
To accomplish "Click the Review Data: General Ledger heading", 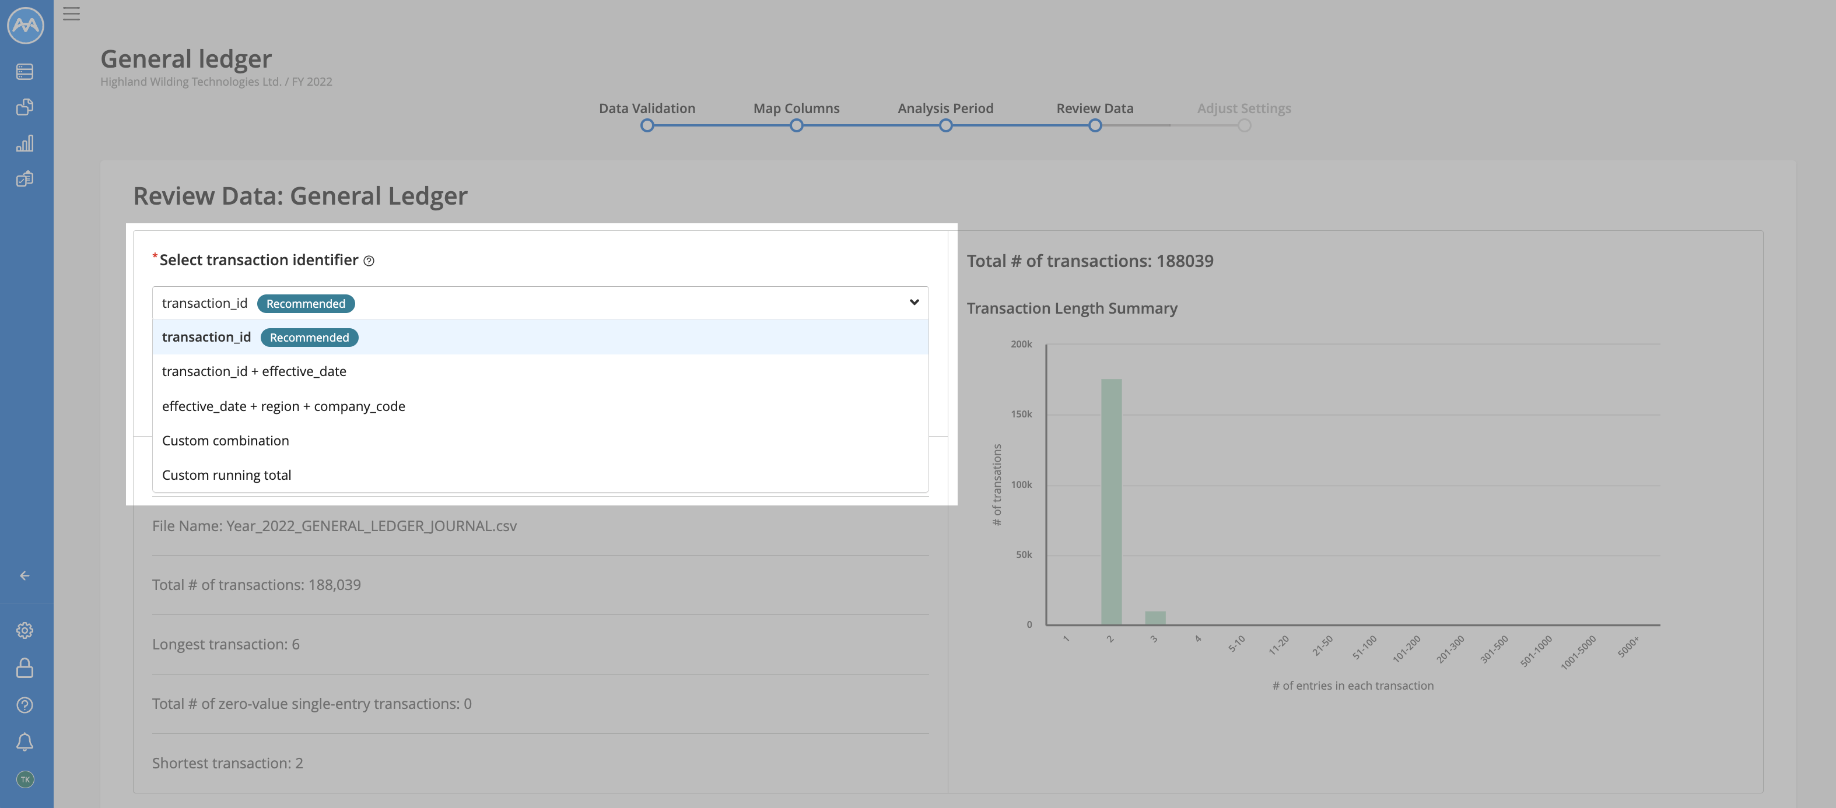I will click(300, 196).
